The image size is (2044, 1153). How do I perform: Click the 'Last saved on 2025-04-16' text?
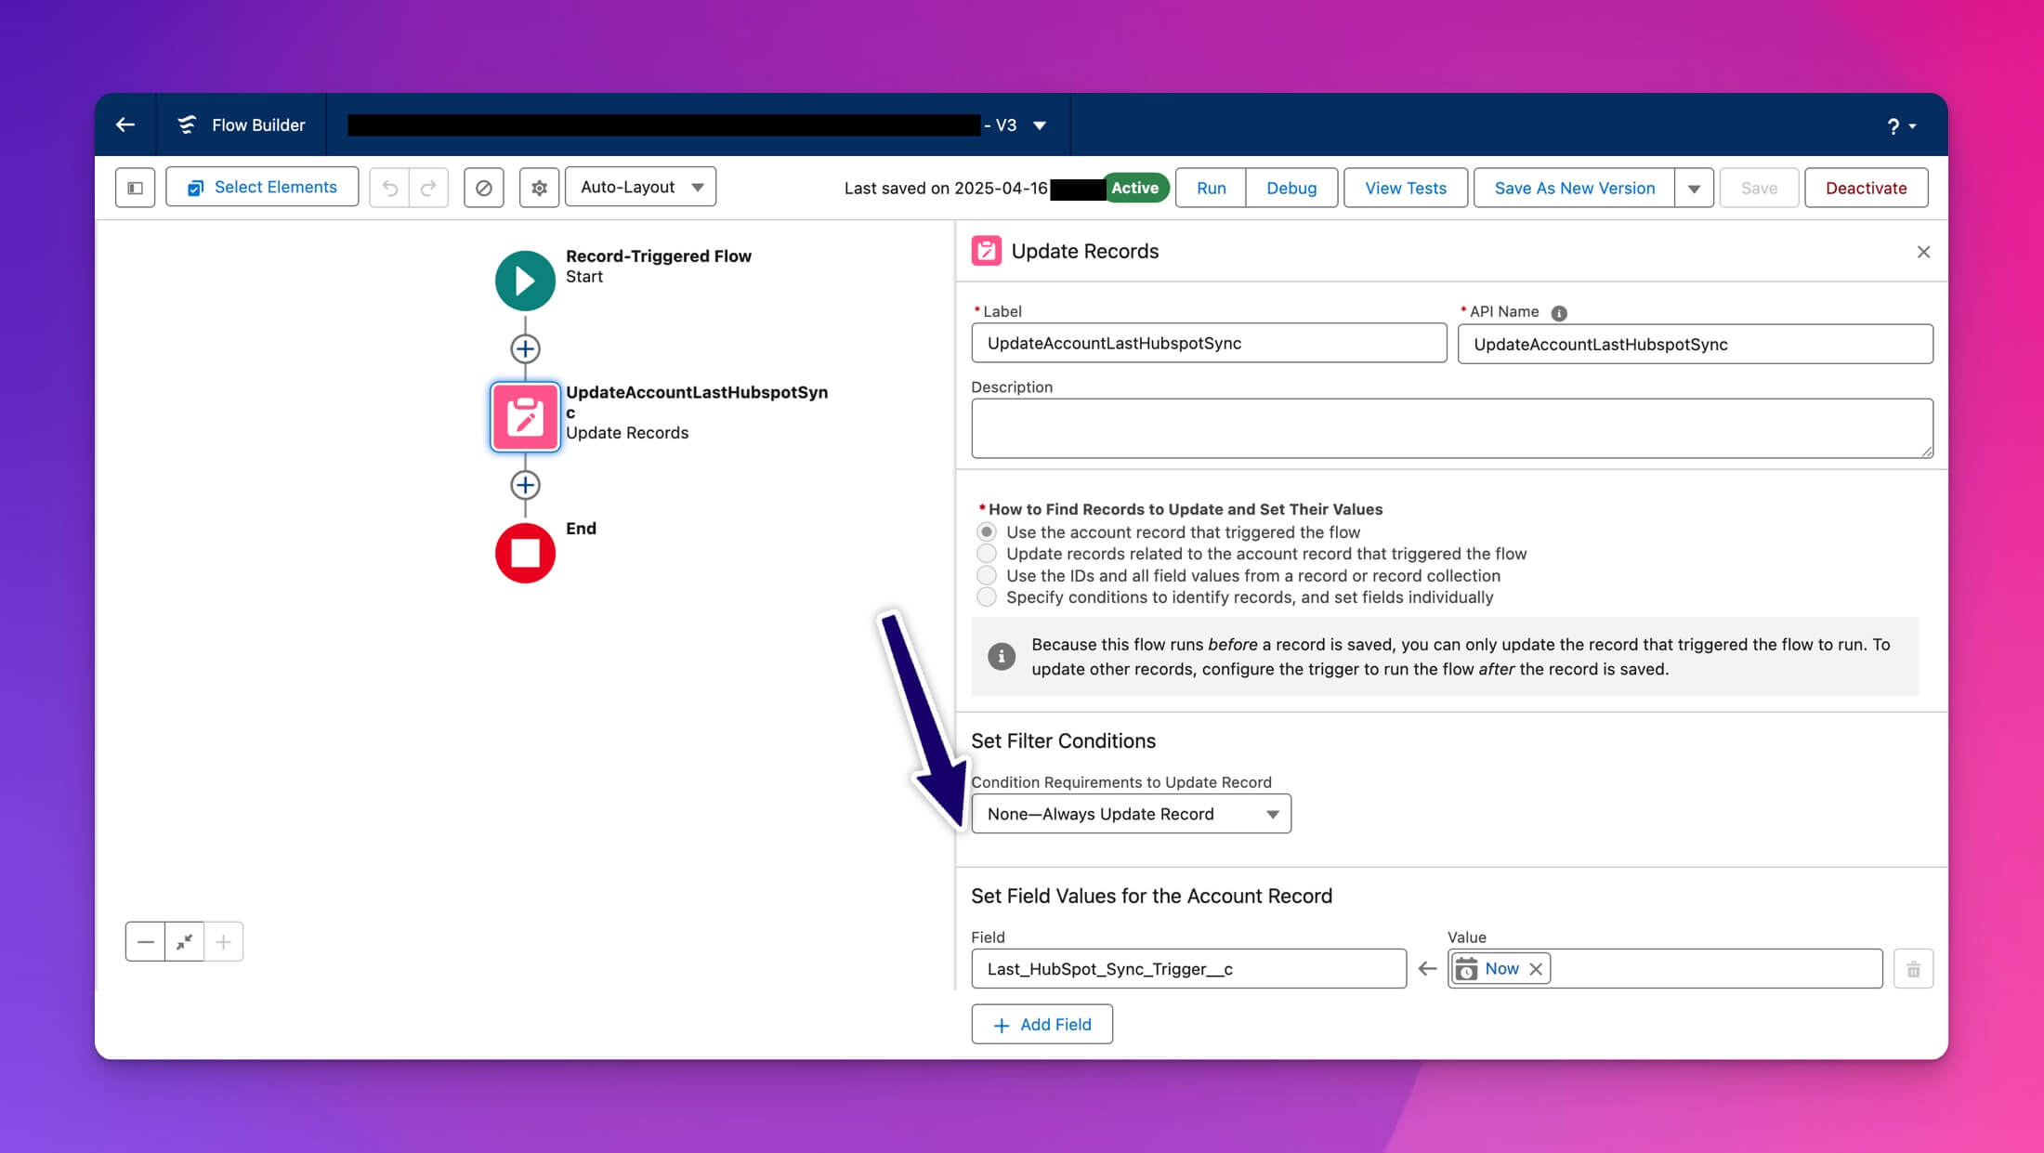tap(946, 188)
